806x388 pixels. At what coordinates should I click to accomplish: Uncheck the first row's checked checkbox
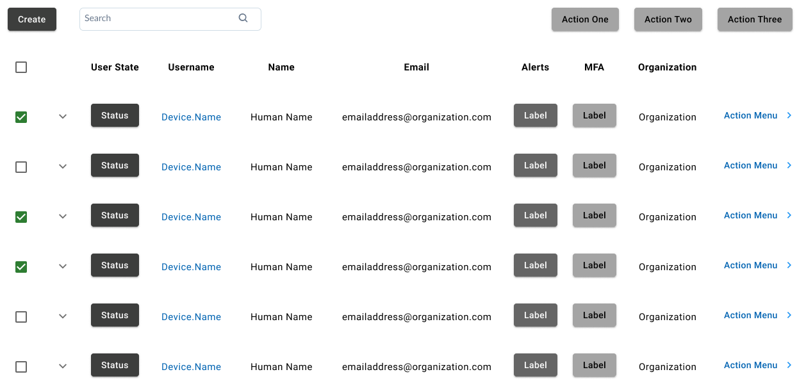tap(21, 117)
